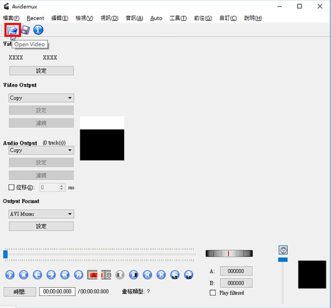Enable the 位移(S) audio shift checkbox
The height and width of the screenshot is (308, 331).
[11, 187]
